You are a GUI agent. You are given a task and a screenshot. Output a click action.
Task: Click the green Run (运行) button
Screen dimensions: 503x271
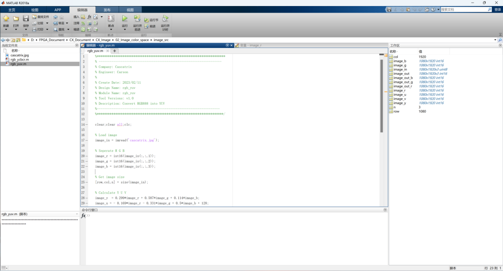(x=124, y=19)
